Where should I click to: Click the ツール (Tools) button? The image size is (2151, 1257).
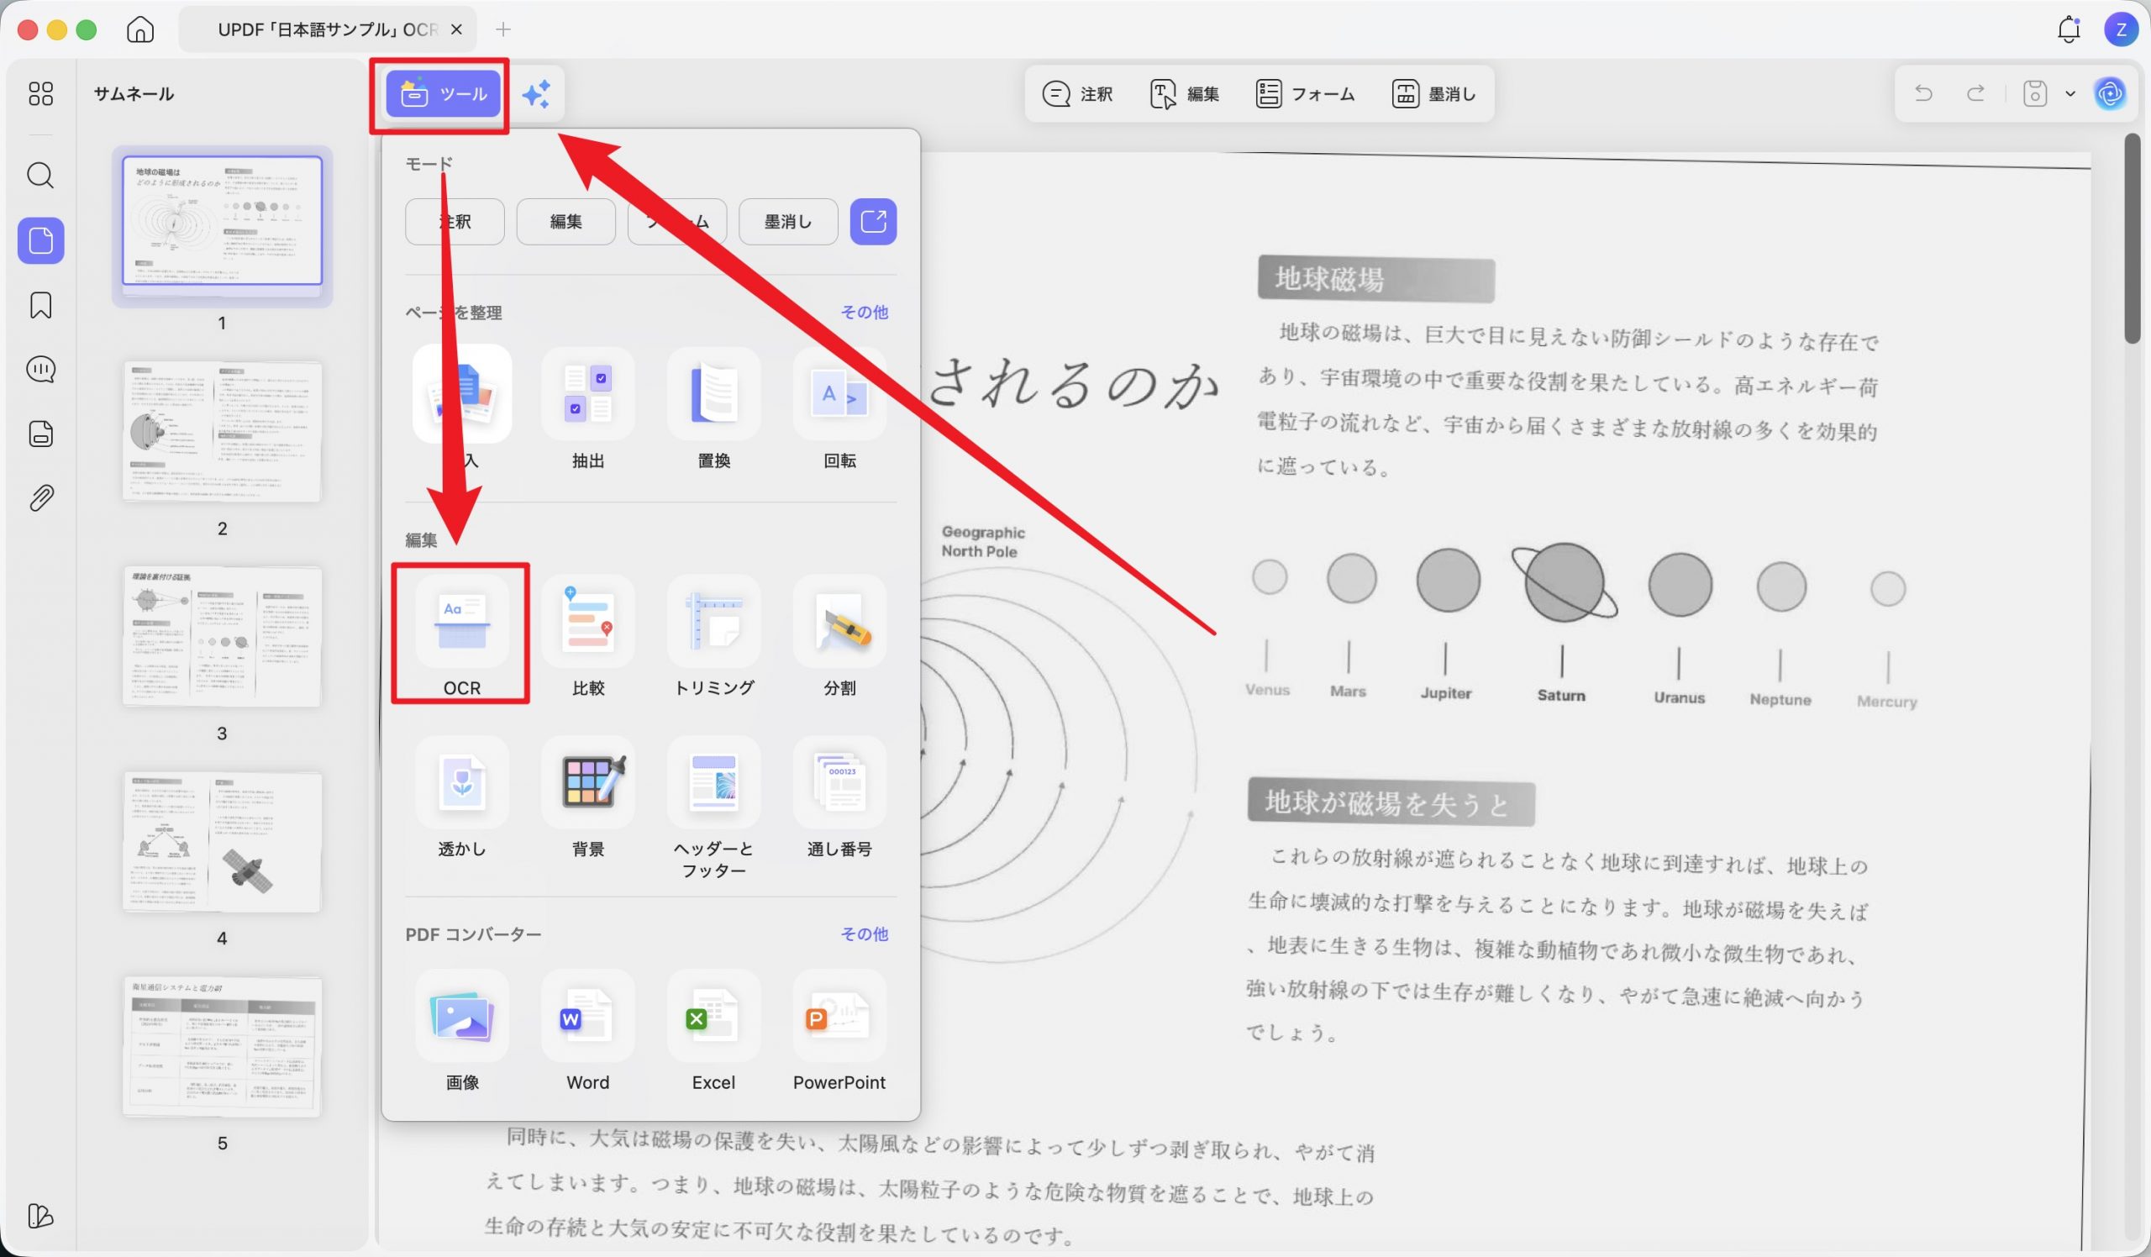pyautogui.click(x=442, y=94)
